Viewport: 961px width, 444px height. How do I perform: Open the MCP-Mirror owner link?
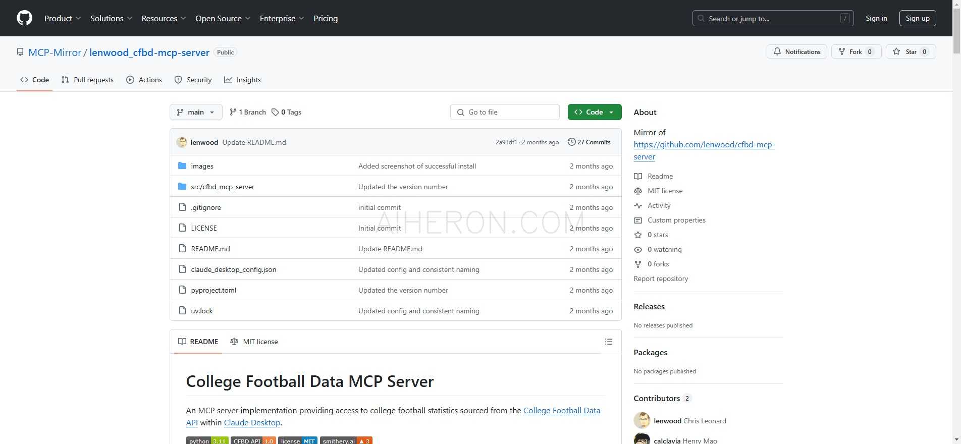click(55, 52)
